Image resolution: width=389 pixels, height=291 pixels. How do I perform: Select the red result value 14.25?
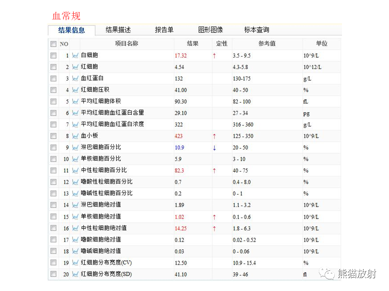[x=181, y=229]
